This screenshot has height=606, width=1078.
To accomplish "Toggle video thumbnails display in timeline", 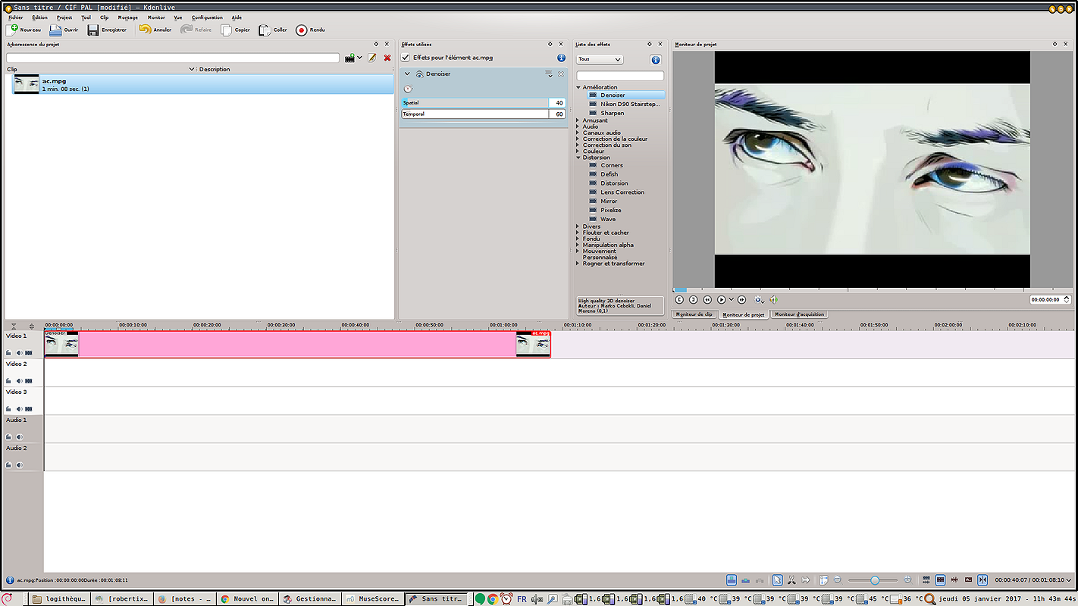I will pyautogui.click(x=940, y=580).
